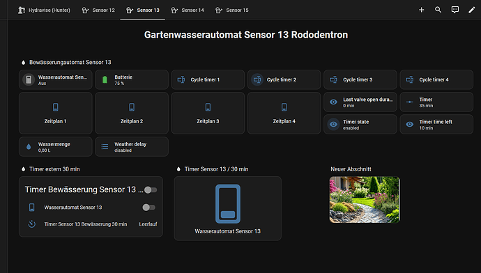
Task: Click the Wassermenge water drop icon
Action: tap(29, 147)
